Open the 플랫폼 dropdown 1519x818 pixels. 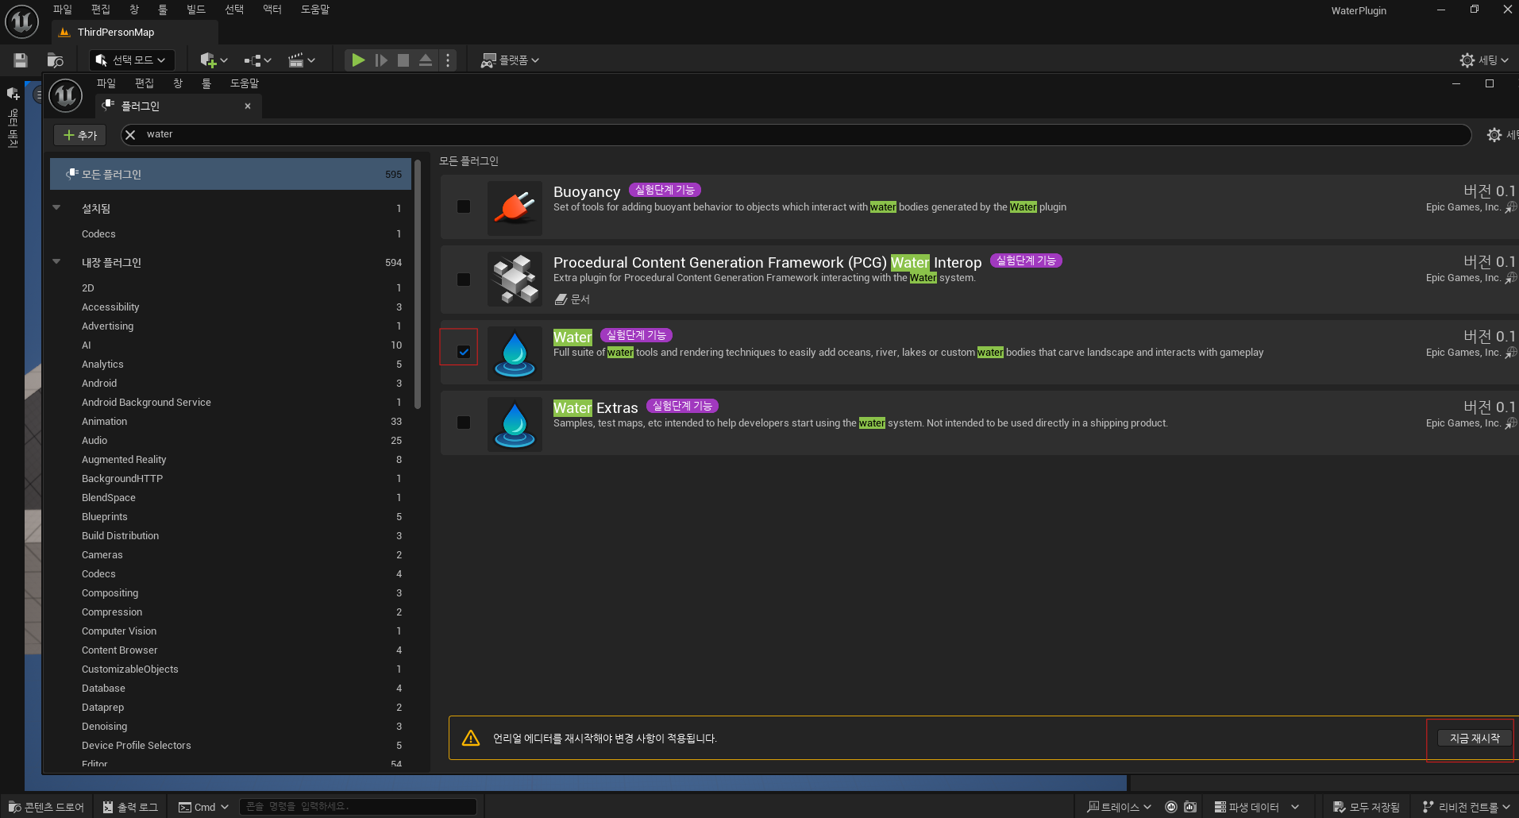pos(510,60)
